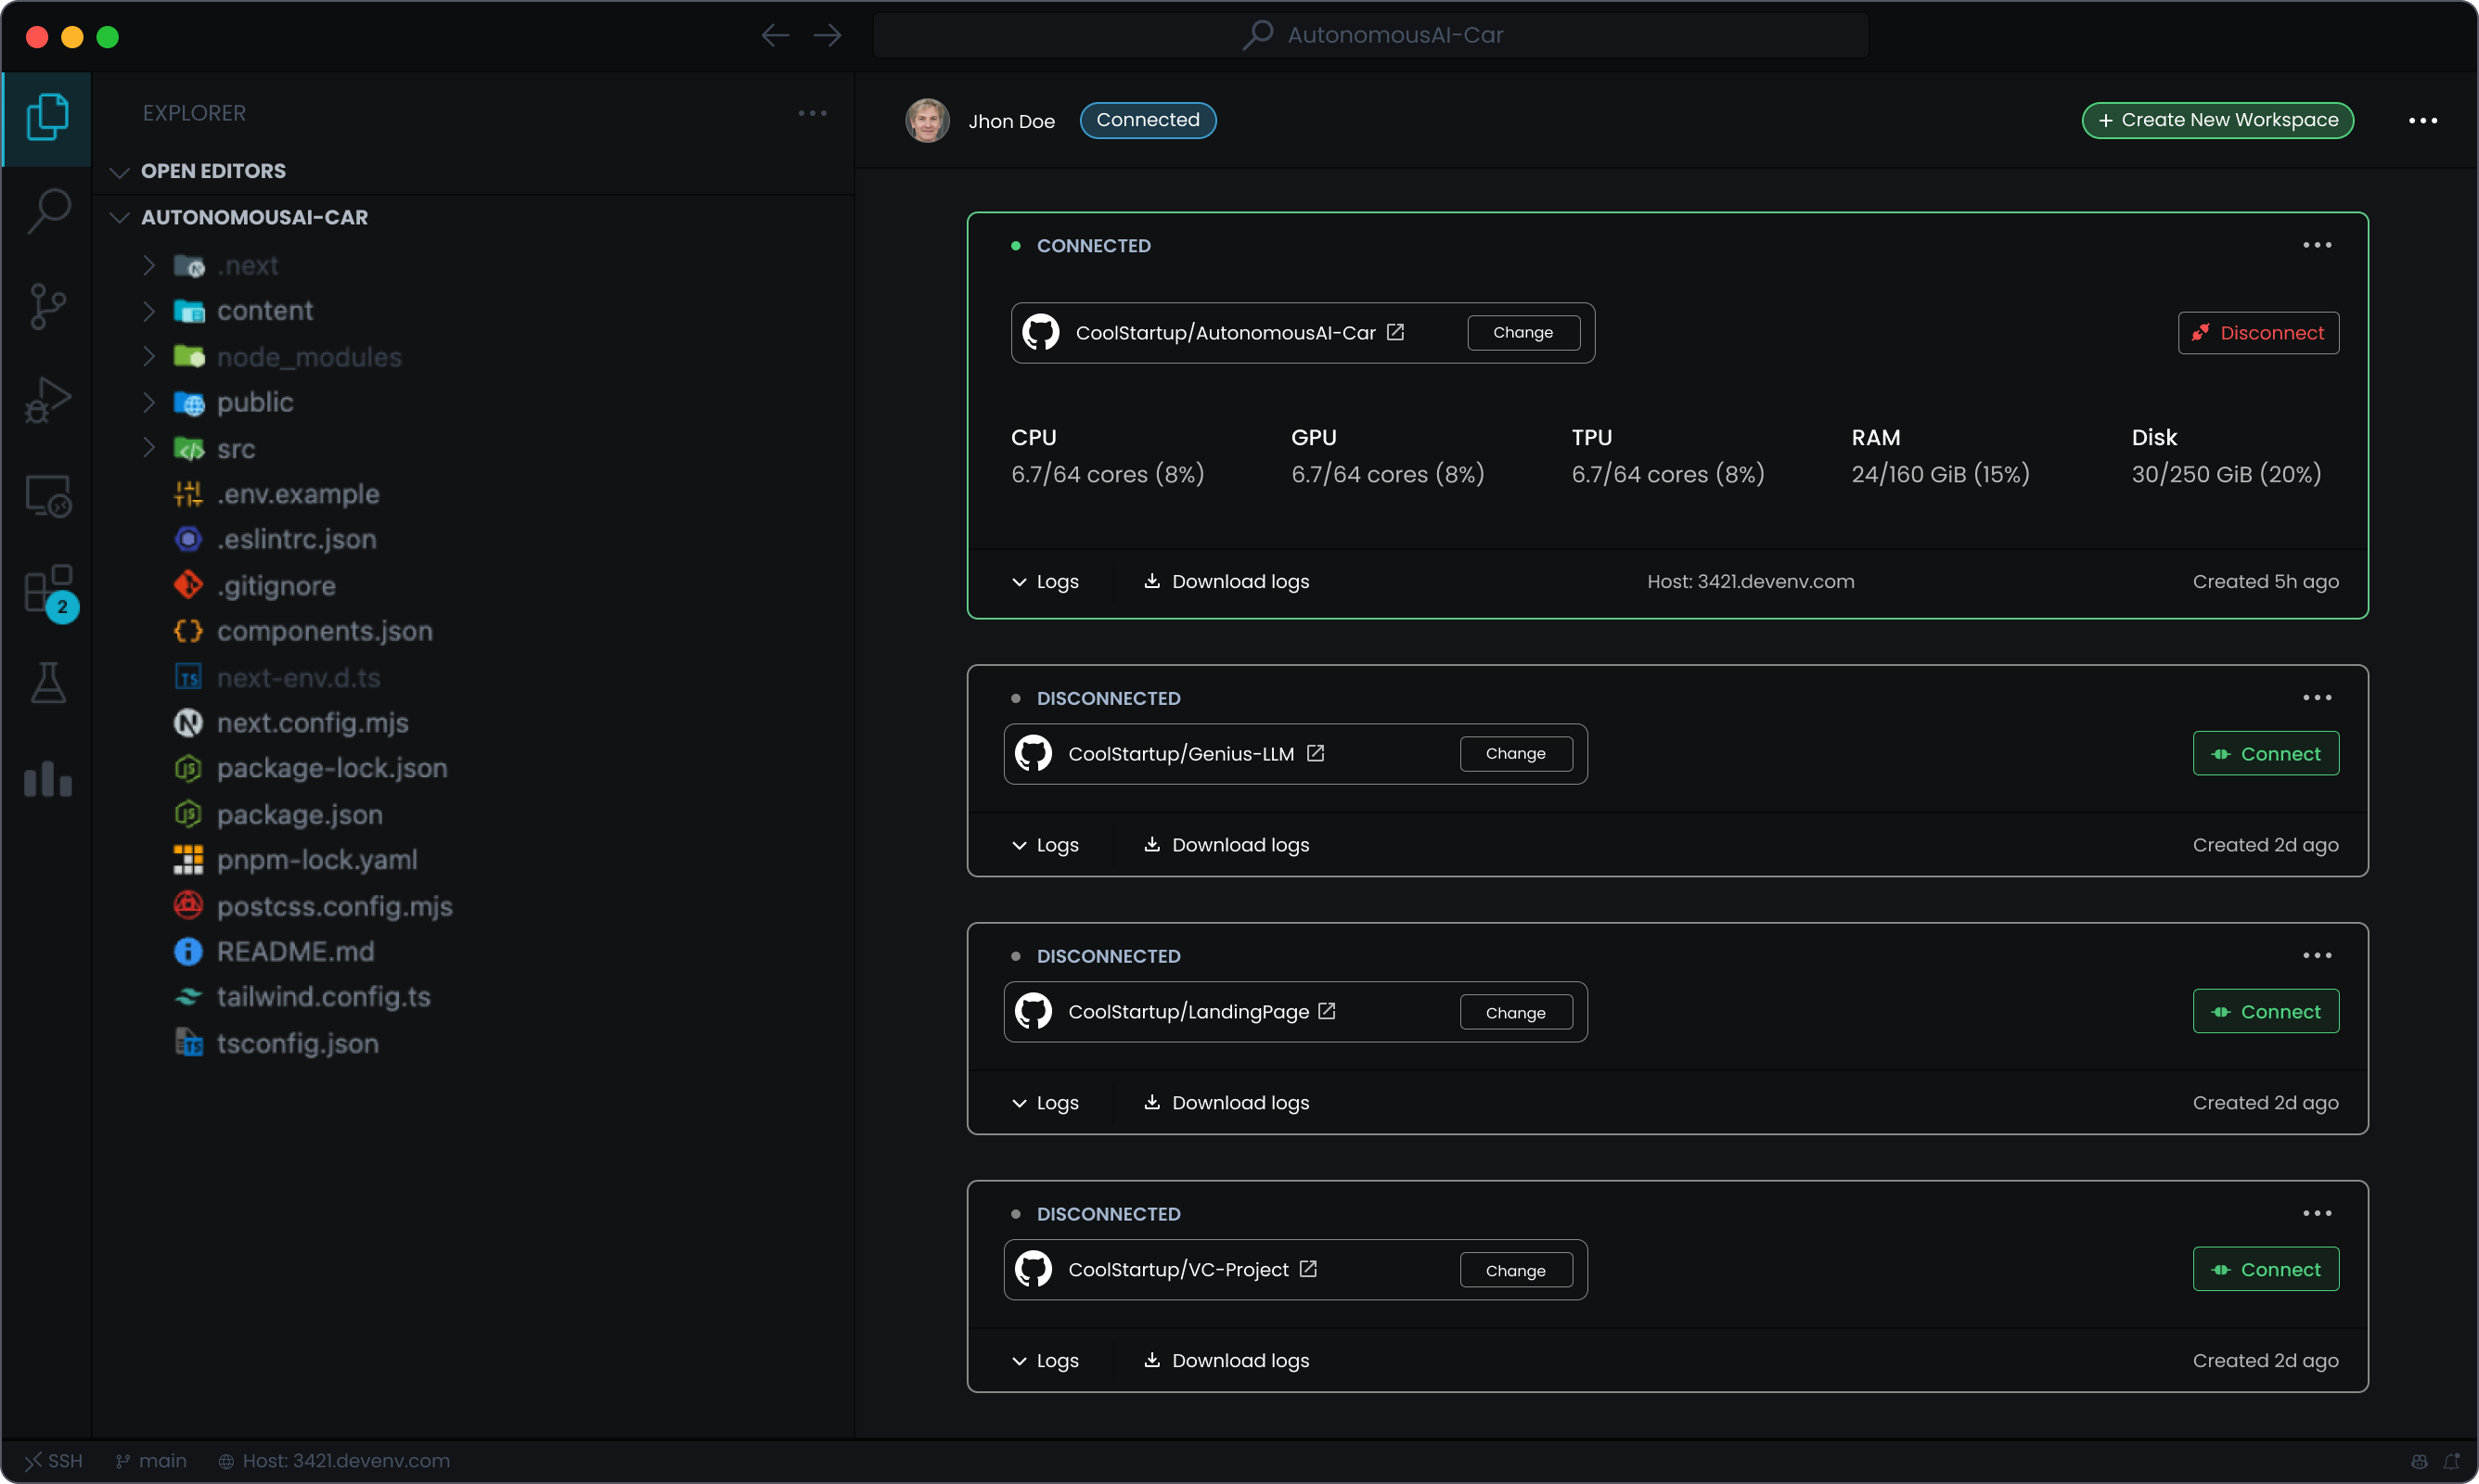The width and height of the screenshot is (2479, 1484).
Task: Change the LandingPage repository
Action: [x=1516, y=1013]
